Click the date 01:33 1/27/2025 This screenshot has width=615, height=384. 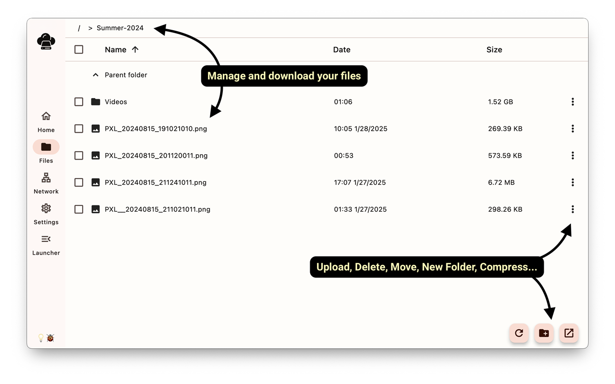click(361, 209)
